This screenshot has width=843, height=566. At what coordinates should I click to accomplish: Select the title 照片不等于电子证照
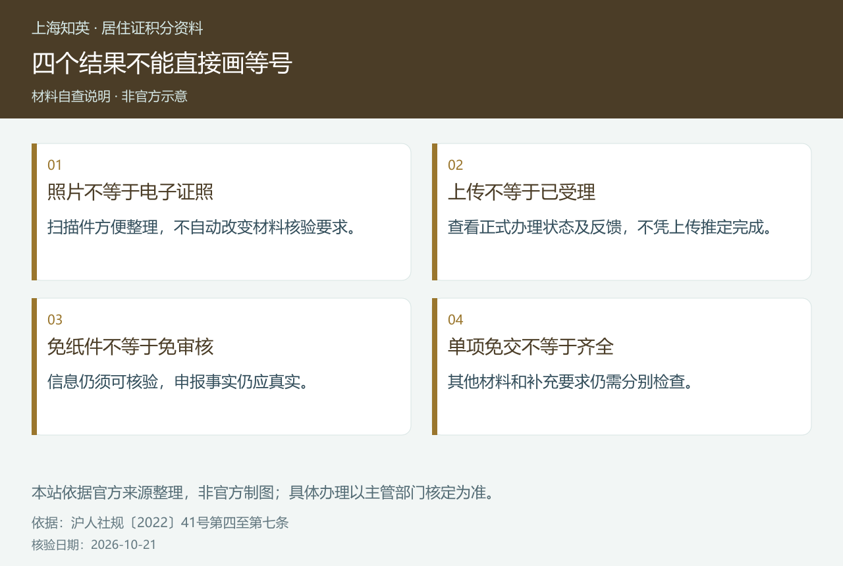[130, 192]
